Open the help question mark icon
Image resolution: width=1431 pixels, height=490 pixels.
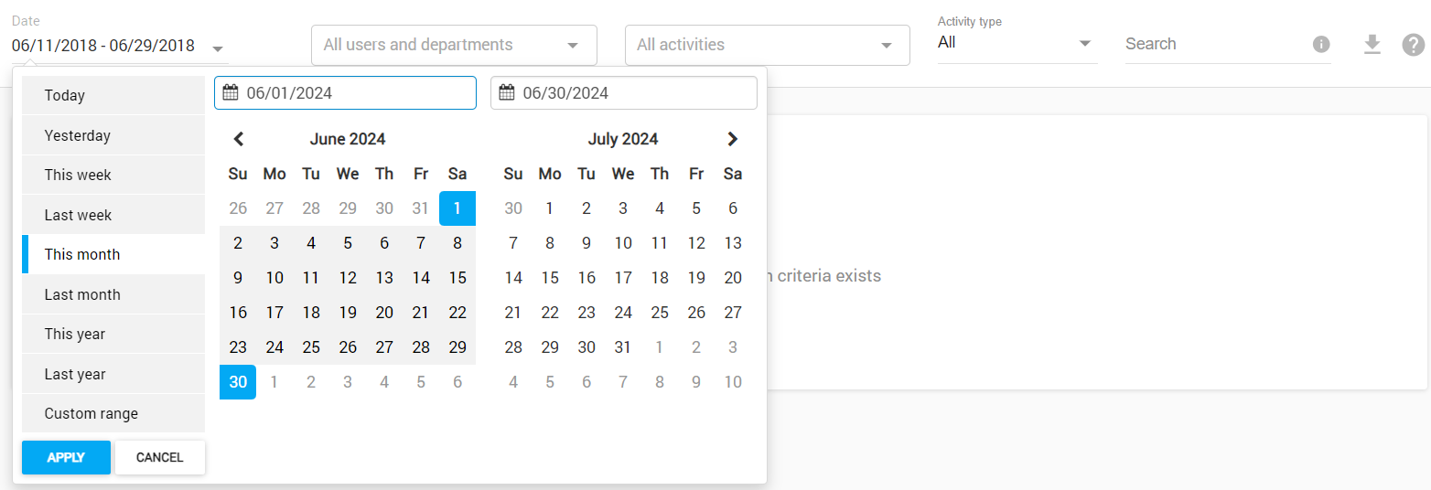(1413, 44)
